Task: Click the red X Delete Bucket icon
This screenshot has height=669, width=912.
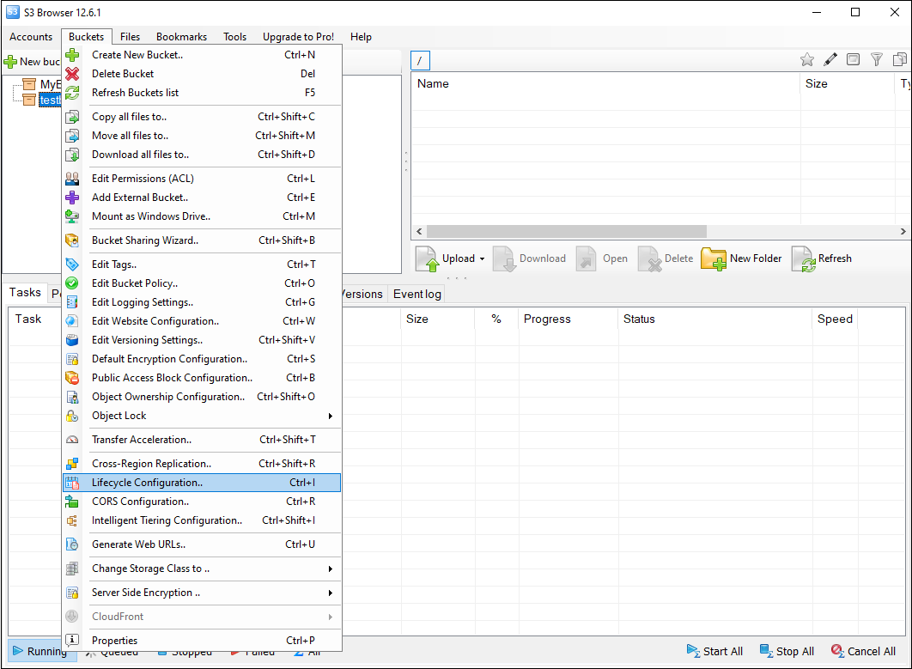Action: [x=72, y=74]
